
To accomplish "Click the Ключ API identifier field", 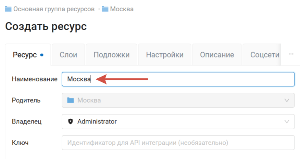I will coord(178,143).
